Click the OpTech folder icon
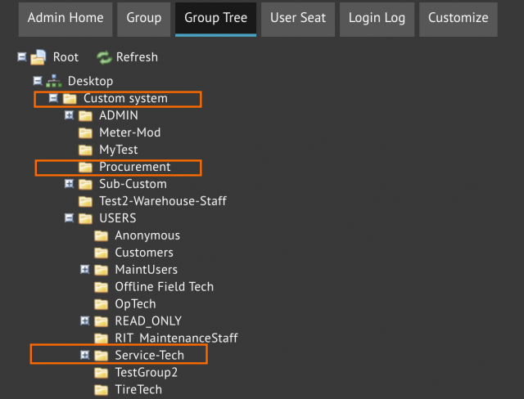 (101, 304)
